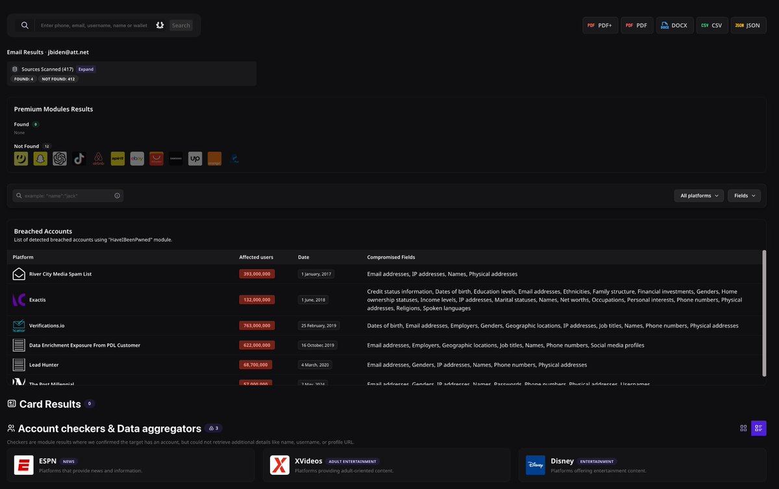Click the magnifier icon in the top search bar
Screen dimensions: 779x489
point(25,25)
